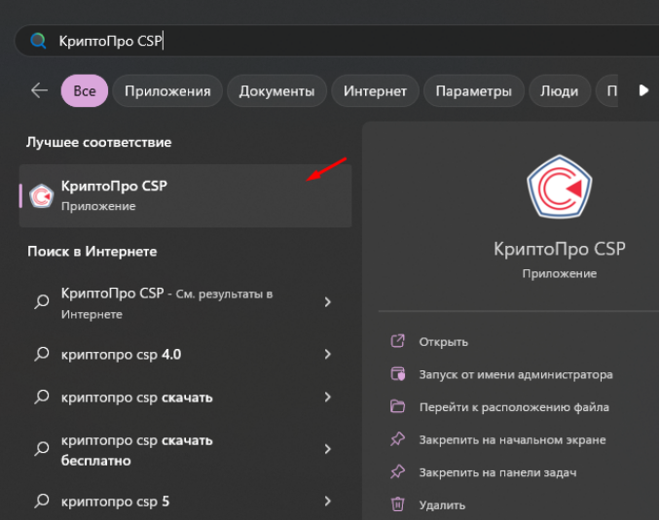
Task: Click the pin icon for Закрепить на панели задач
Action: click(398, 471)
